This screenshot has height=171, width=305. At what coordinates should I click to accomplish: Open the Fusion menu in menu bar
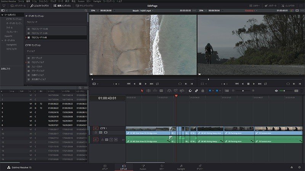click(81, 2)
